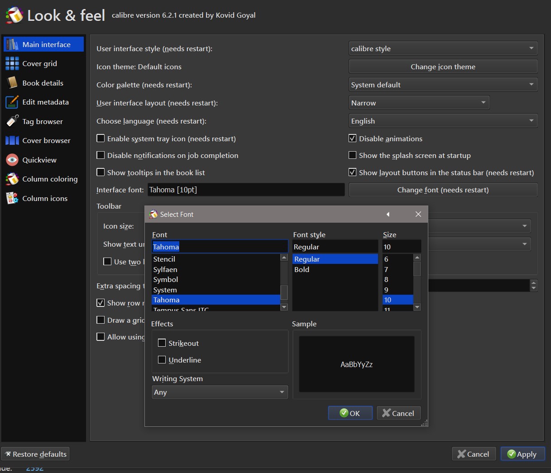Click the Tag browser tag icon
This screenshot has height=473, width=551.
pos(12,121)
